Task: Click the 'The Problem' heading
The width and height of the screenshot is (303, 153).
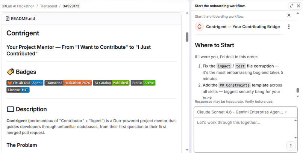Action: click(x=22, y=145)
